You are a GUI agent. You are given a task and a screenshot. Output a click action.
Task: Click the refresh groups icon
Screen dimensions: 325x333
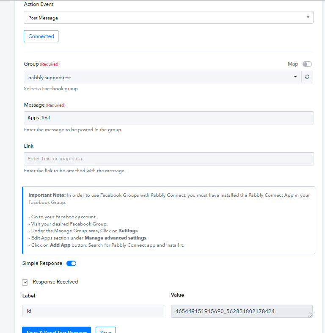pos(307,77)
